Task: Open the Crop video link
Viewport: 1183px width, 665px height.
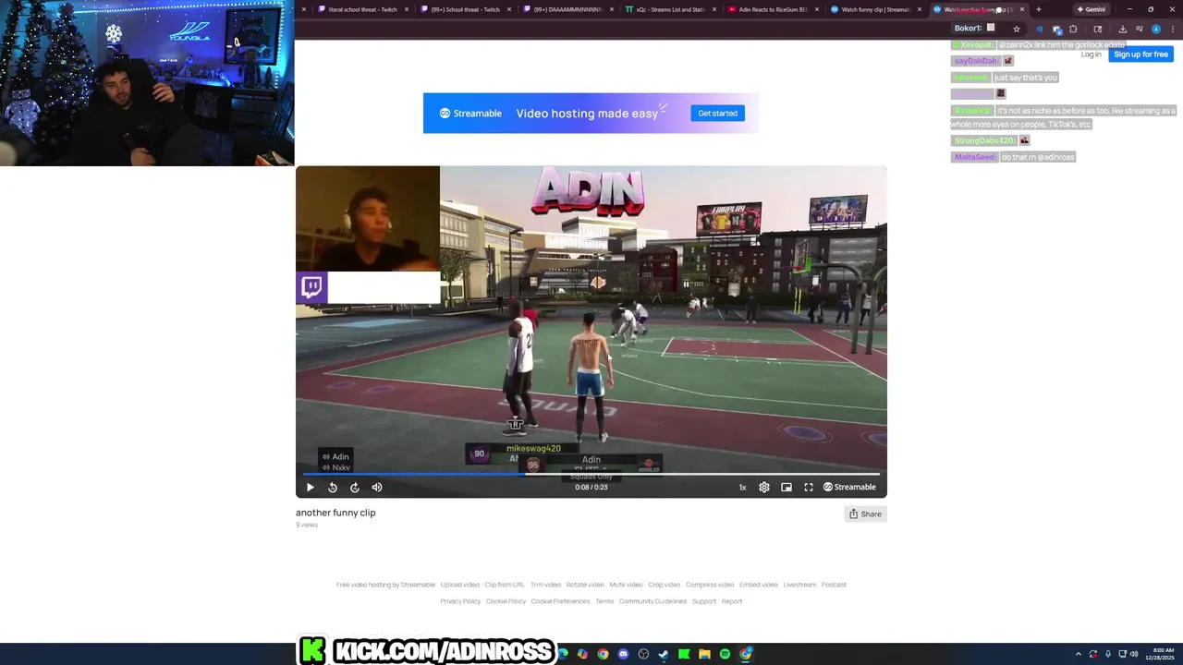Action: point(664,585)
